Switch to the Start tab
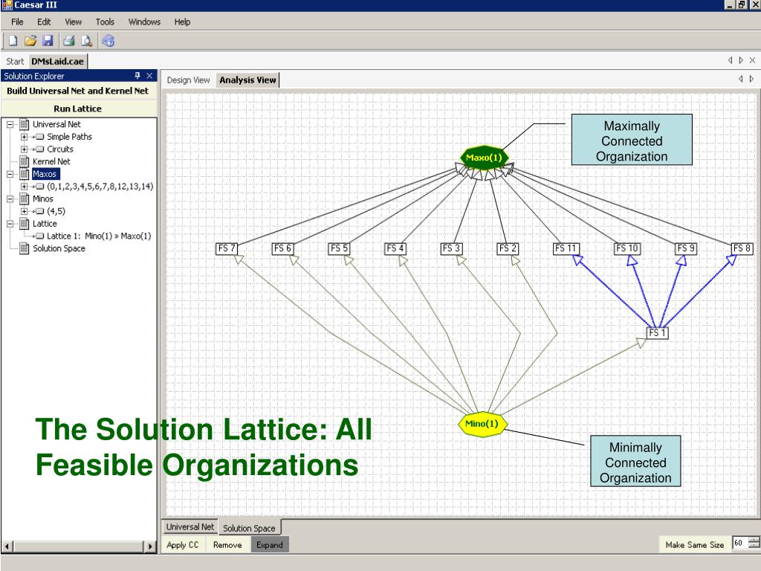The height and width of the screenshot is (571, 761). [x=15, y=61]
